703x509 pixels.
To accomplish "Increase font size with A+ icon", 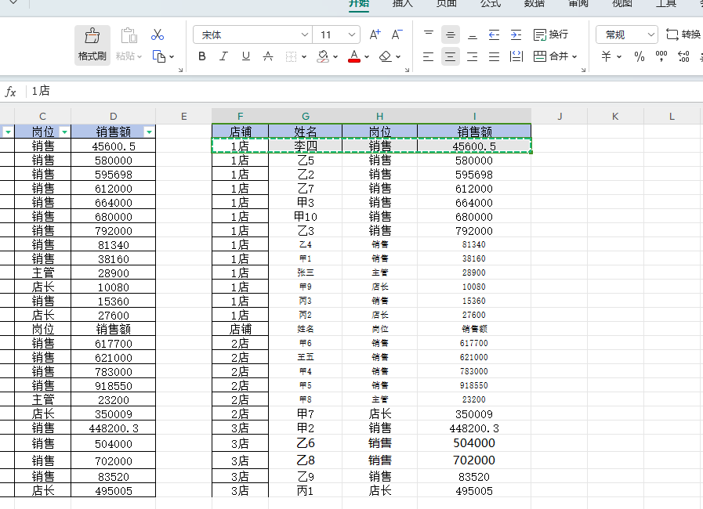I will point(375,35).
